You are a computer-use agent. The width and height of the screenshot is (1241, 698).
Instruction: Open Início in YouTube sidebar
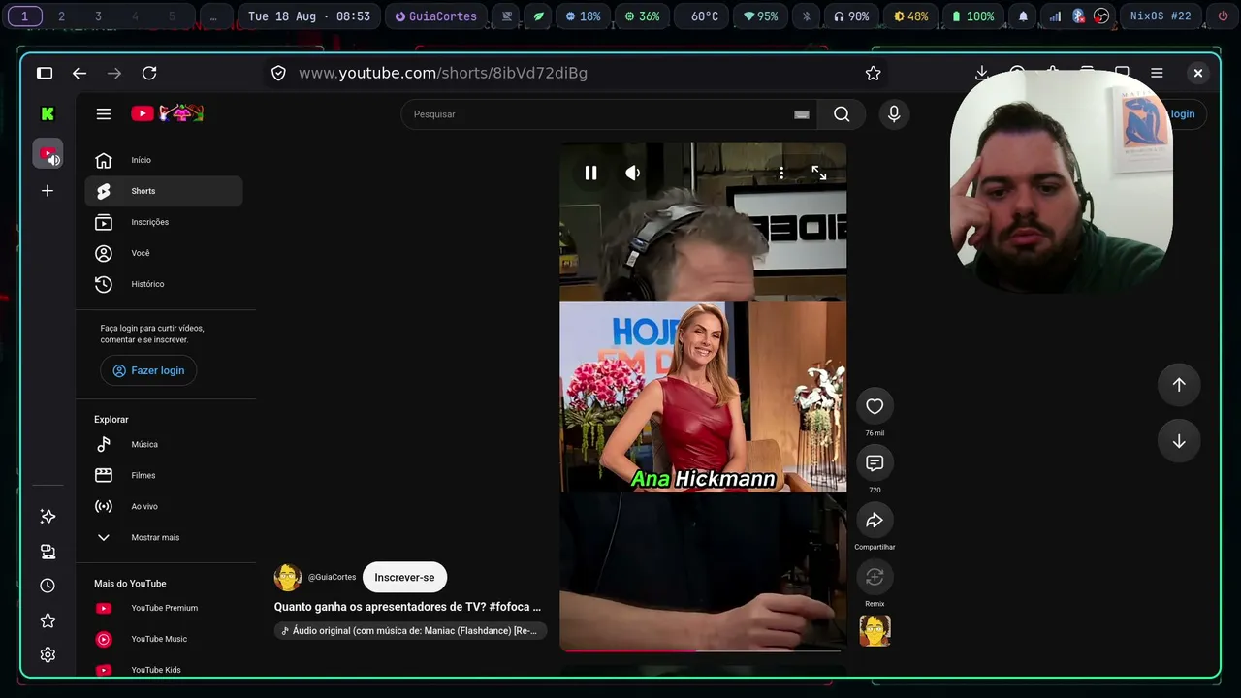pyautogui.click(x=164, y=160)
